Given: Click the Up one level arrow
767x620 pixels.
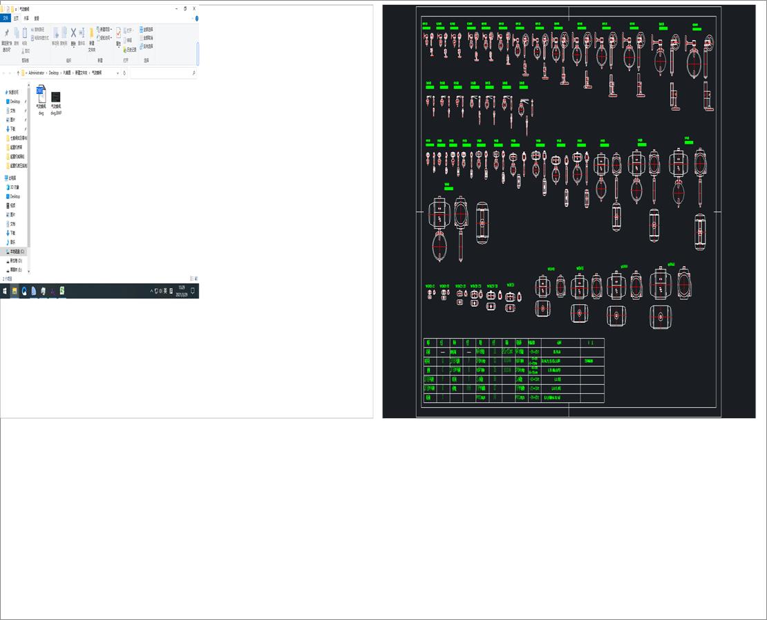Looking at the screenshot, I should (18, 73).
